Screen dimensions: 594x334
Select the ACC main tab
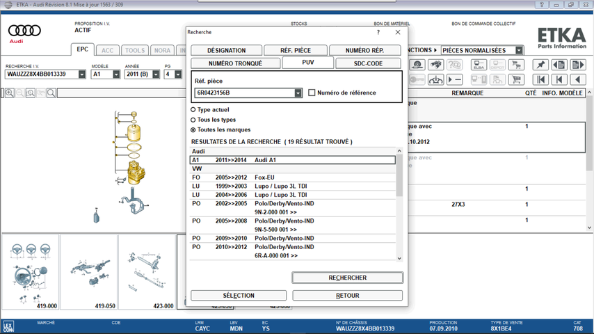pyautogui.click(x=107, y=50)
